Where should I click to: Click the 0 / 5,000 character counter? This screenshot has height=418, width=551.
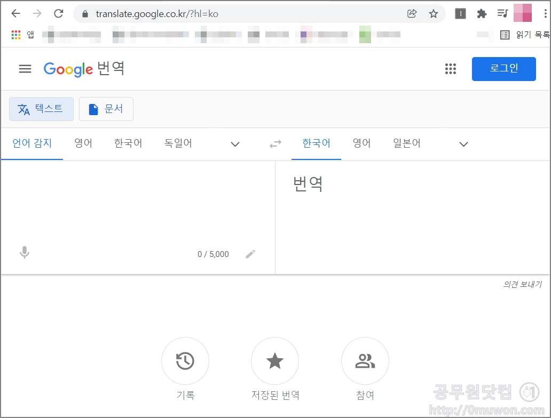(213, 254)
